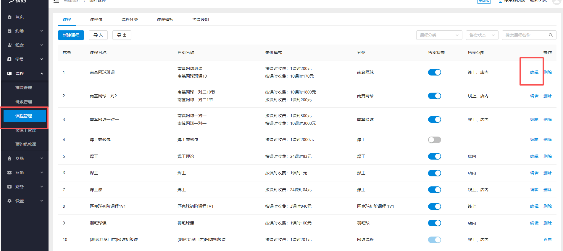This screenshot has height=251, width=563.
Task: Switch to the 课程 tab
Action: click(67, 19)
